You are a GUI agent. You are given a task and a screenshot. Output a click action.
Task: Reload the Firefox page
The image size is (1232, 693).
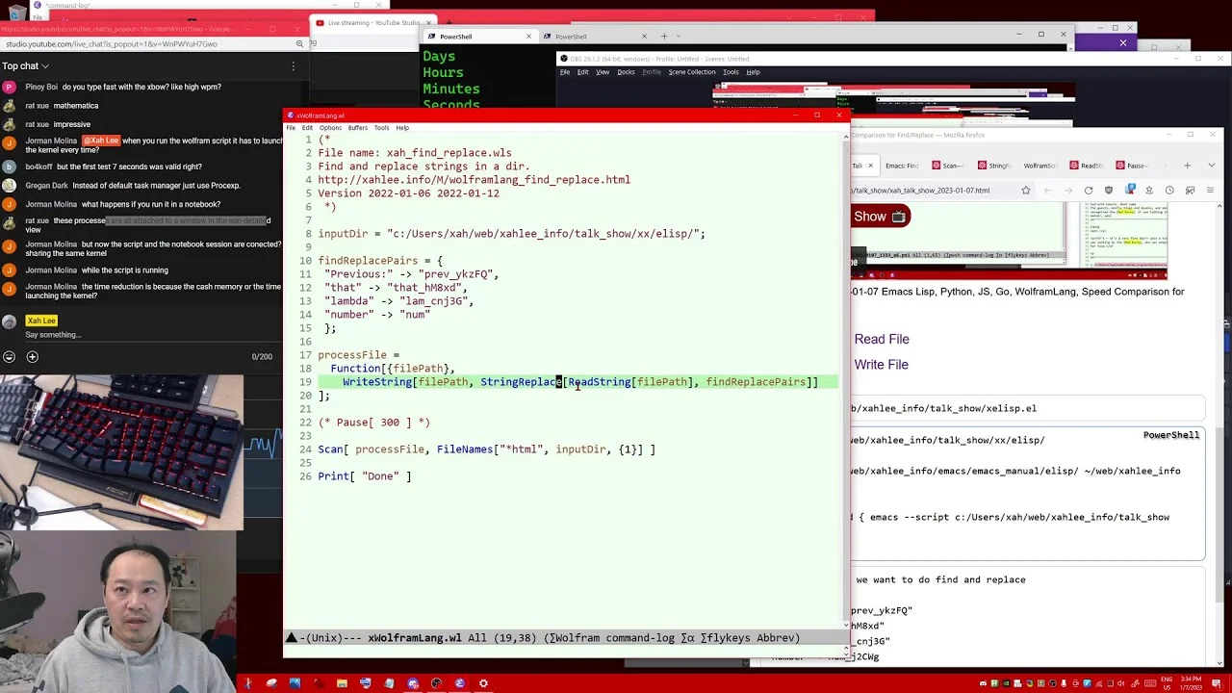pos(1089,191)
